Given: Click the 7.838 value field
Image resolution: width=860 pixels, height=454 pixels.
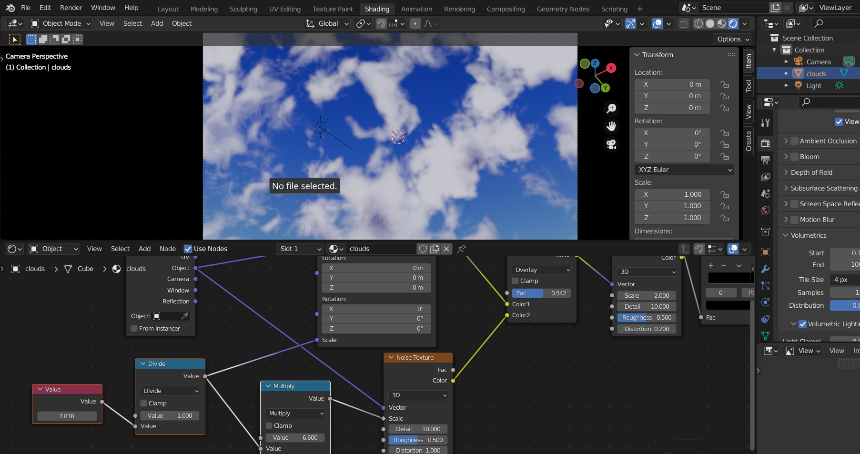Looking at the screenshot, I should 67,416.
